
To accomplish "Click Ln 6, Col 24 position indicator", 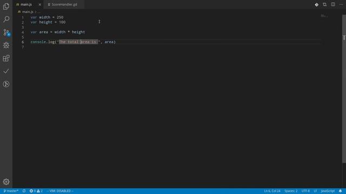I will coord(272,191).
